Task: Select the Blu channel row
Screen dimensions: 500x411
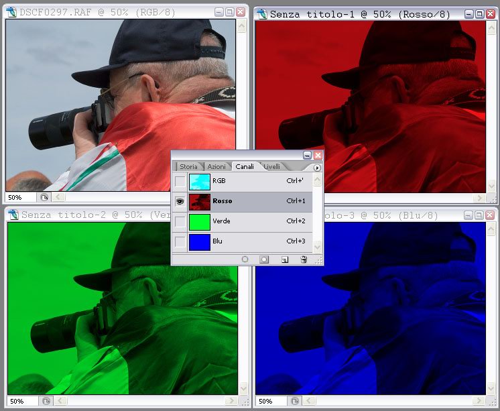Action: click(x=255, y=241)
